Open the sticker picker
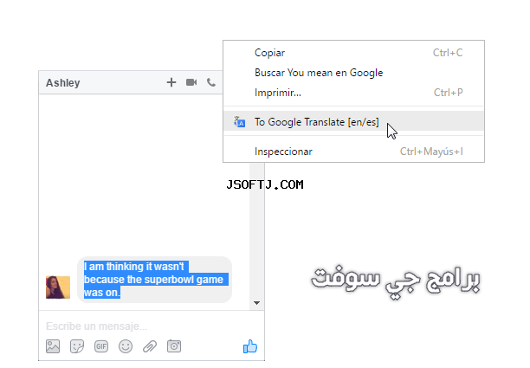 click(x=77, y=346)
